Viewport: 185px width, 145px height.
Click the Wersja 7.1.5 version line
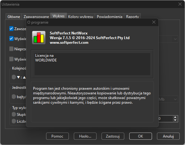tap(90, 38)
